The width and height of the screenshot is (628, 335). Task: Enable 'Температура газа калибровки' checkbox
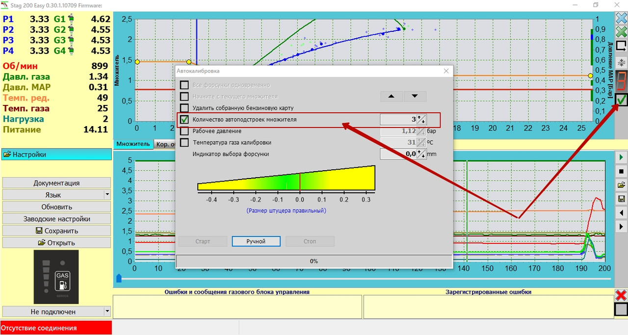coord(184,142)
